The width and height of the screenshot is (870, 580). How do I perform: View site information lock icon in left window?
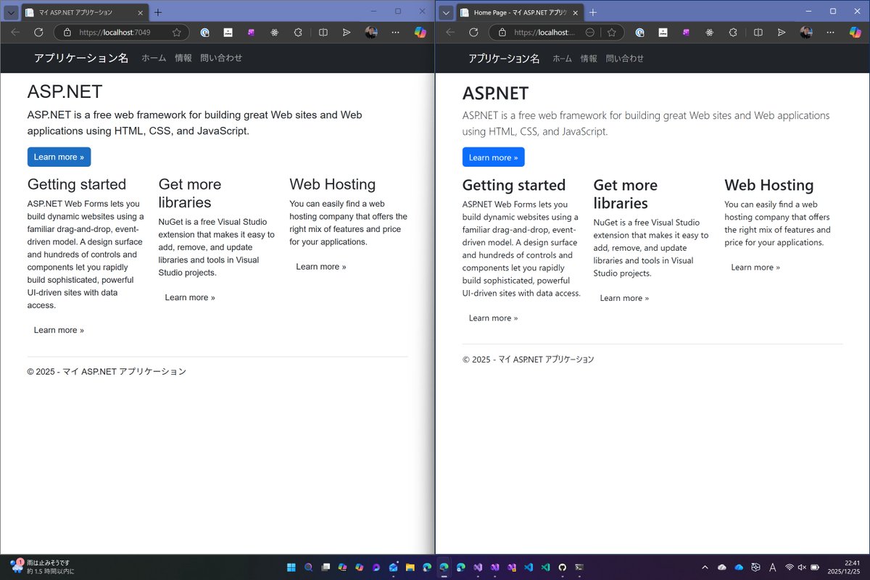click(x=67, y=33)
